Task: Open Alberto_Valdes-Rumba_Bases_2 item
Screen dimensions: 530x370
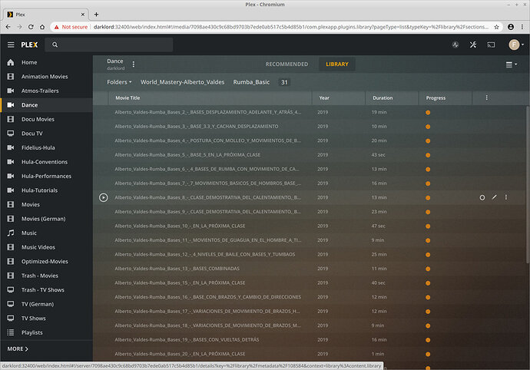Action: pyautogui.click(x=208, y=112)
